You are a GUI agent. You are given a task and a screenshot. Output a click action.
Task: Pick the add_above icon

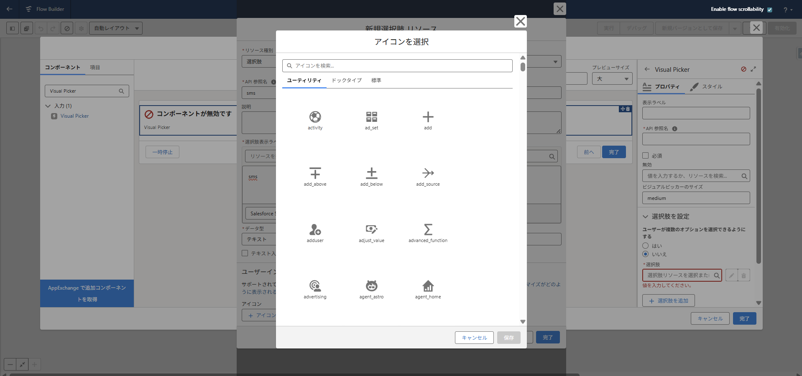[x=315, y=174]
